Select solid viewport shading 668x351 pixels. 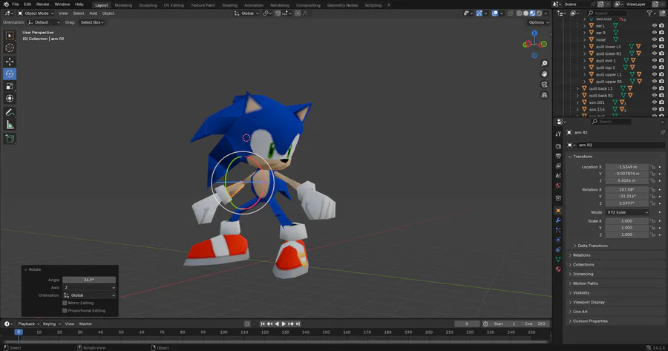(525, 13)
